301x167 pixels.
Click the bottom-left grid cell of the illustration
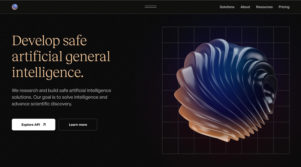point(170,146)
